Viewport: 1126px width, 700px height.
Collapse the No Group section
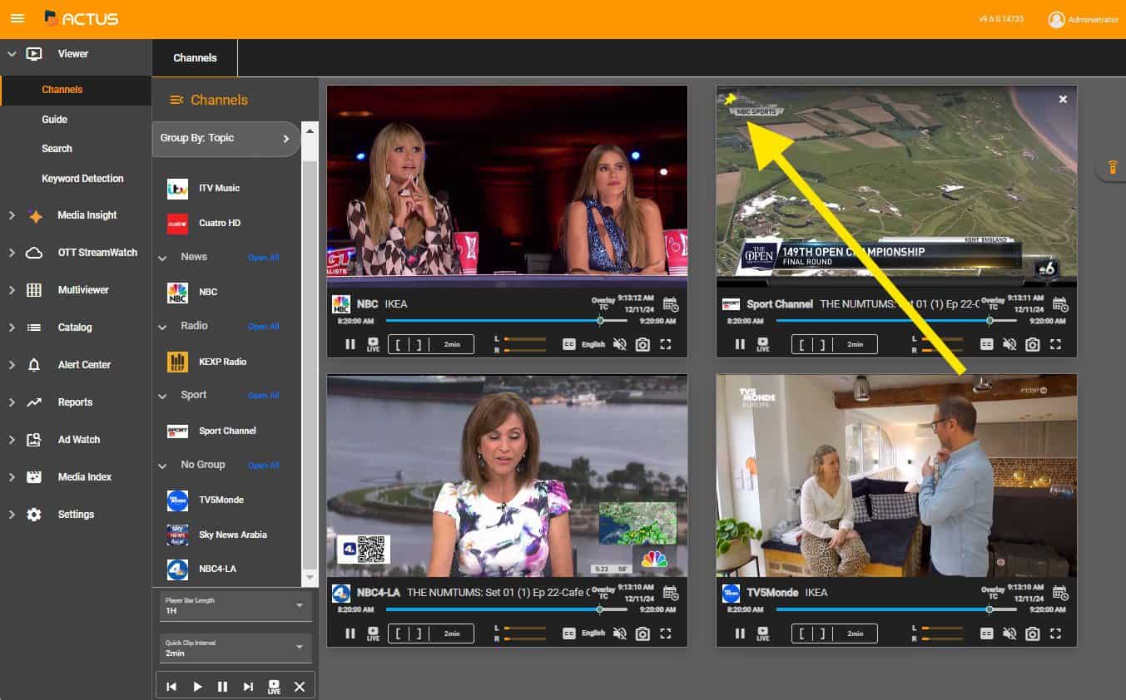163,466
